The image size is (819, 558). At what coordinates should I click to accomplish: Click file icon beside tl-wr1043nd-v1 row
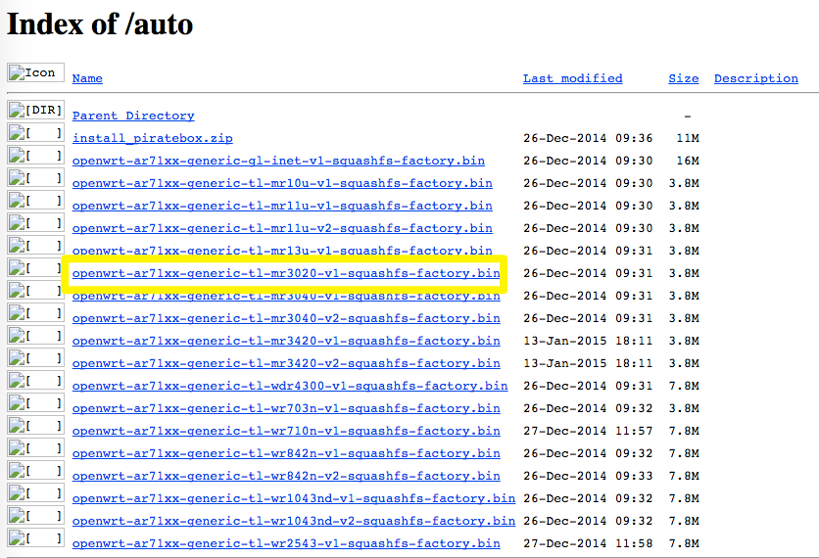coord(35,491)
